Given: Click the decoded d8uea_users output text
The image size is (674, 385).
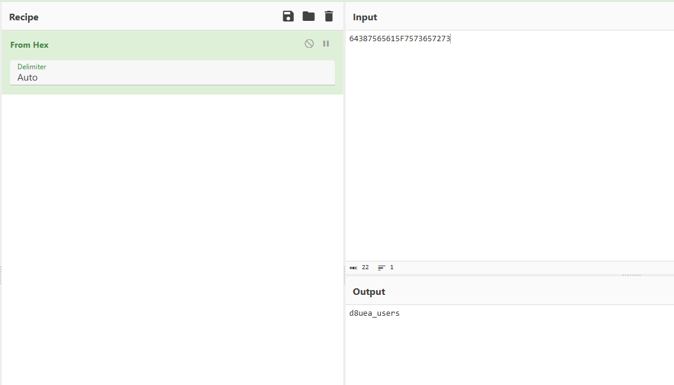Looking at the screenshot, I should click(x=374, y=313).
